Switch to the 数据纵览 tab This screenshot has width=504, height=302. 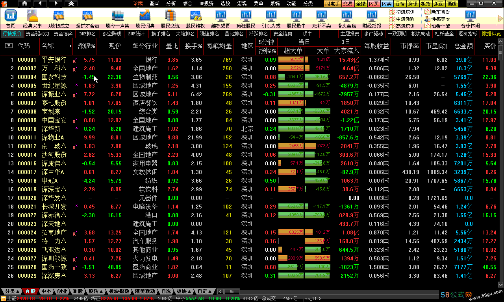[x=492, y=34]
